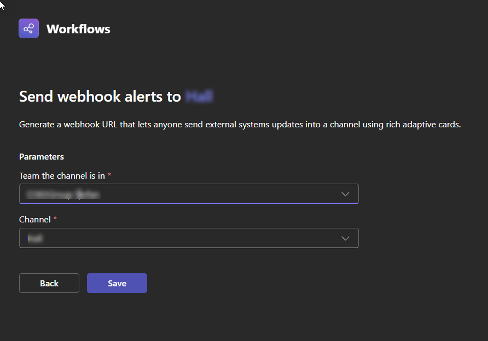This screenshot has height=341, width=488.
Task: Click the Channel field label
Action: coord(34,220)
